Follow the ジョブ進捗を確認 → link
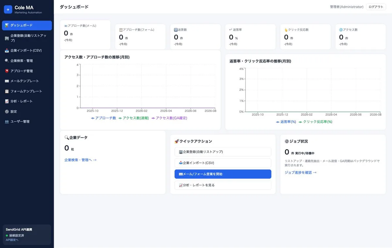Screen dimensions: 392x248 pos(301,172)
